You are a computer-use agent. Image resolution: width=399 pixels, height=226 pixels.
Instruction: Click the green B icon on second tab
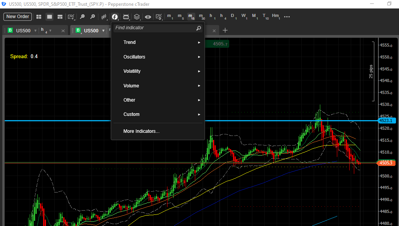(x=78, y=30)
